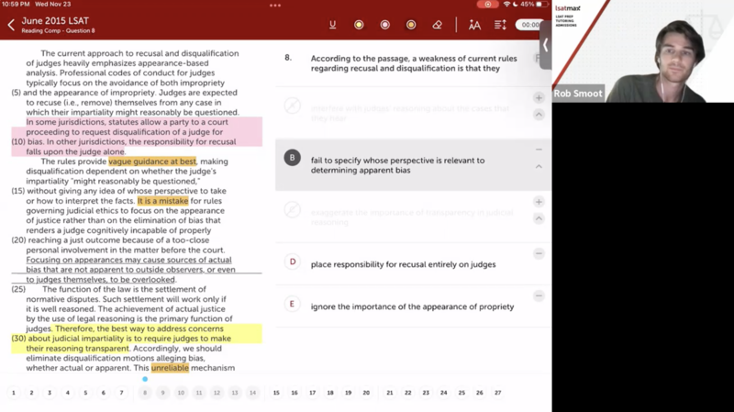Restore the first eliminated answer with plus
The width and height of the screenshot is (734, 412).
[x=539, y=98]
